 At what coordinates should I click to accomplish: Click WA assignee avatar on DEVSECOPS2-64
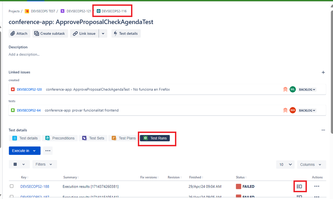293,110
